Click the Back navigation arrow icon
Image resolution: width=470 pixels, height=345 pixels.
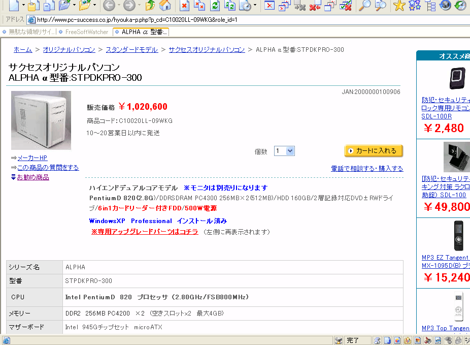(x=109, y=6)
